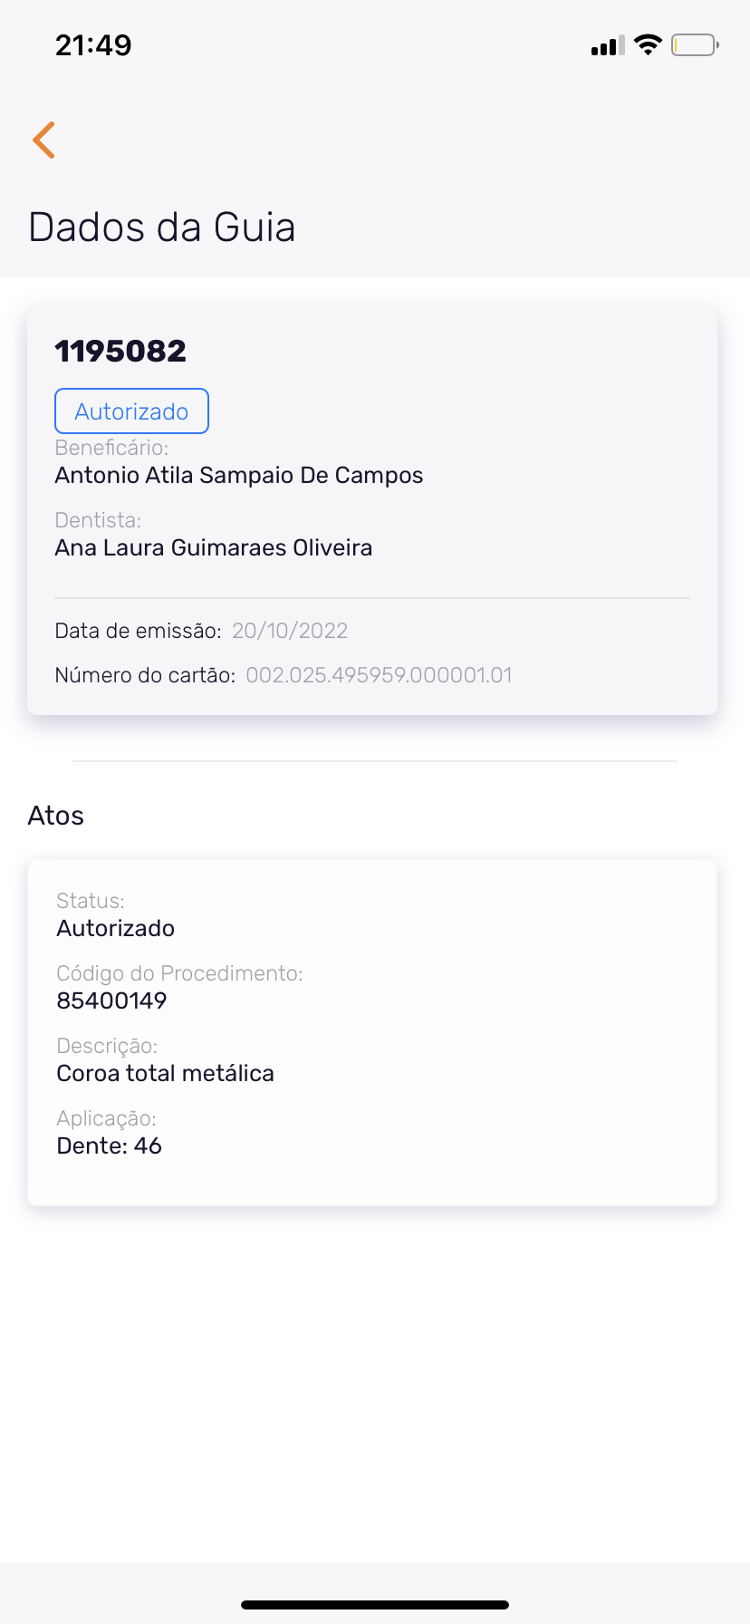Tap dentist name Ana Laura Guimaraes Oliveira

tap(214, 547)
